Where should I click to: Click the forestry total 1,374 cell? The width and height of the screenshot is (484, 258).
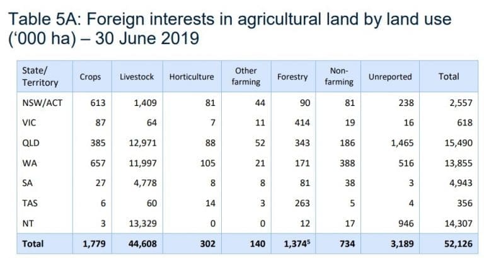[297, 243]
